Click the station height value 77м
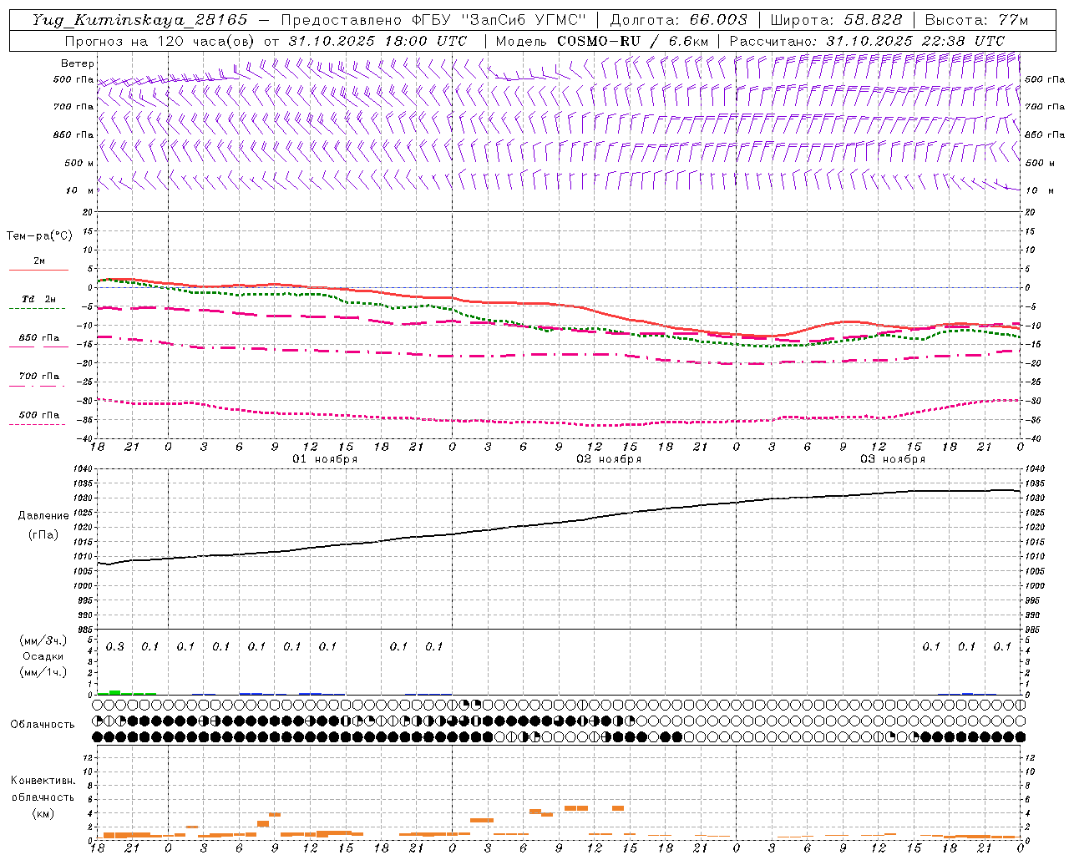1069x855 pixels. (1012, 20)
